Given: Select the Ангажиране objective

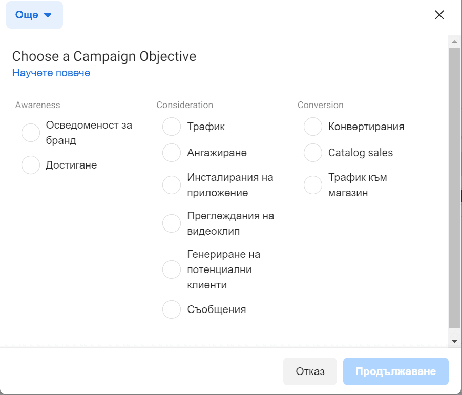Looking at the screenshot, I should (x=172, y=153).
